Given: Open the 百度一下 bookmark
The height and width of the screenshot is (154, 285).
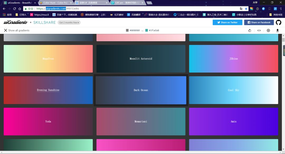Looking at the screenshot, I should 65,15.
